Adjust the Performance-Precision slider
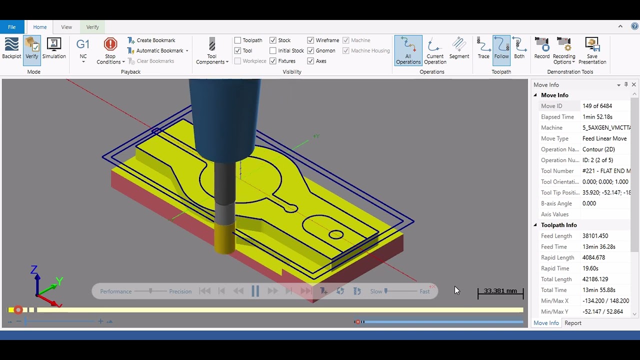 pos(150,291)
